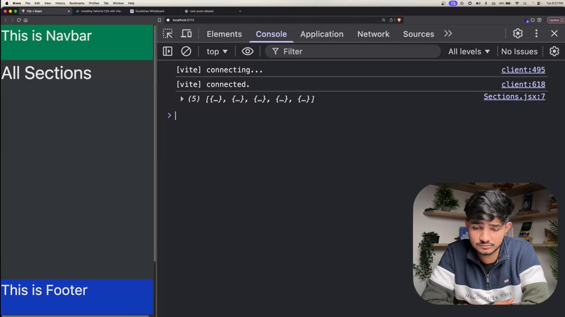Click the '[vite] connecting...' log message
The height and width of the screenshot is (317, 565).
point(219,70)
